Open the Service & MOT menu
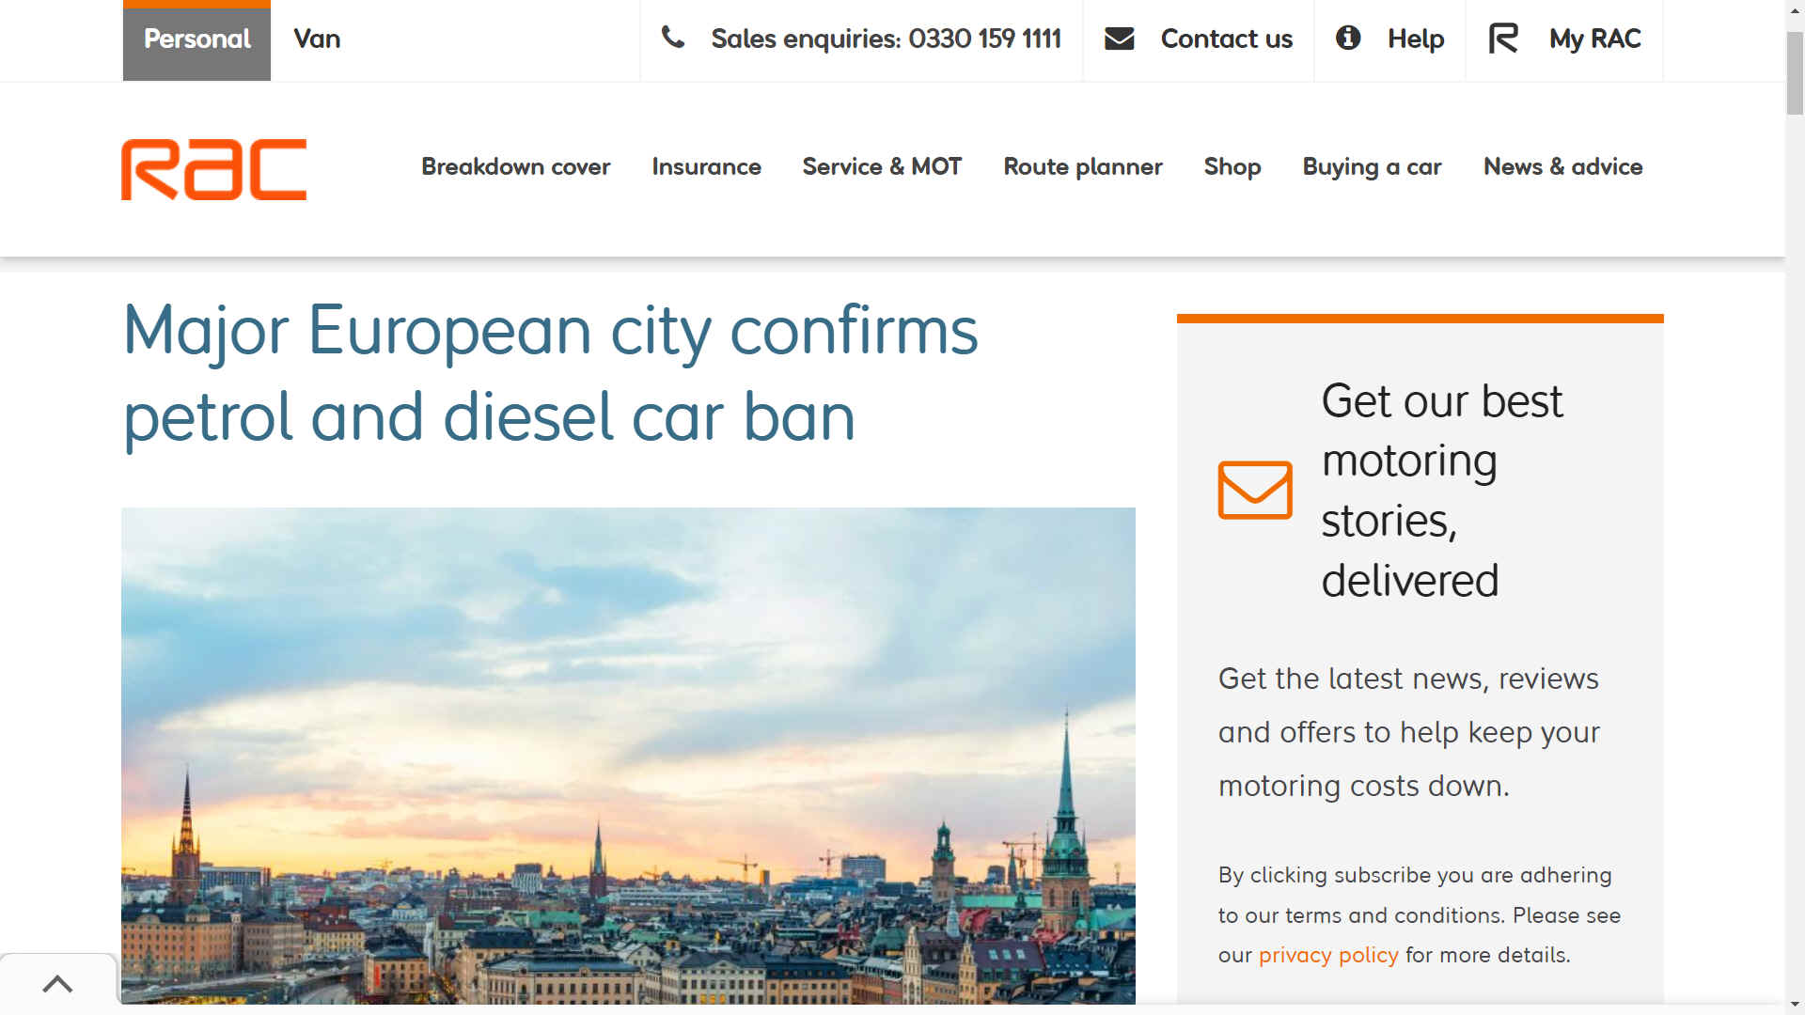Image resolution: width=1805 pixels, height=1015 pixels. click(882, 166)
